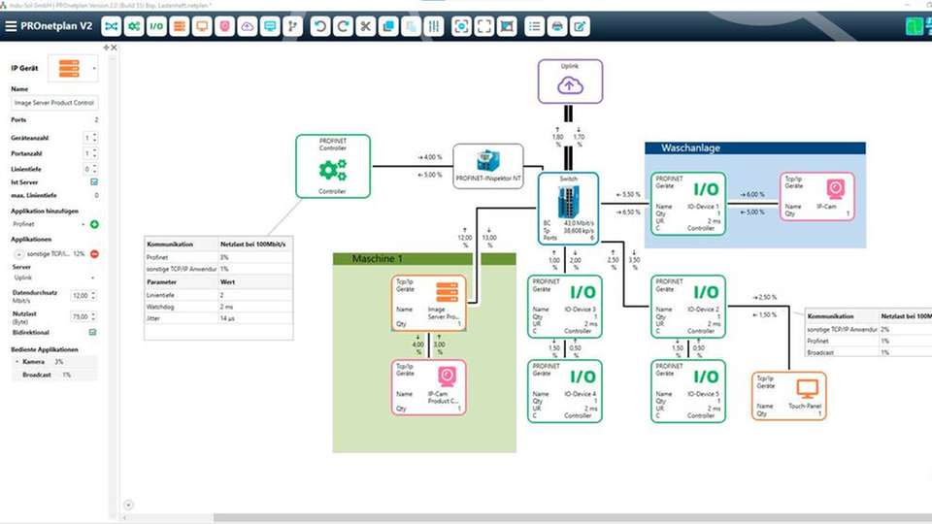This screenshot has width=932, height=524.
Task: Click the horizontal scrollbar at bottom
Action: (x=573, y=518)
